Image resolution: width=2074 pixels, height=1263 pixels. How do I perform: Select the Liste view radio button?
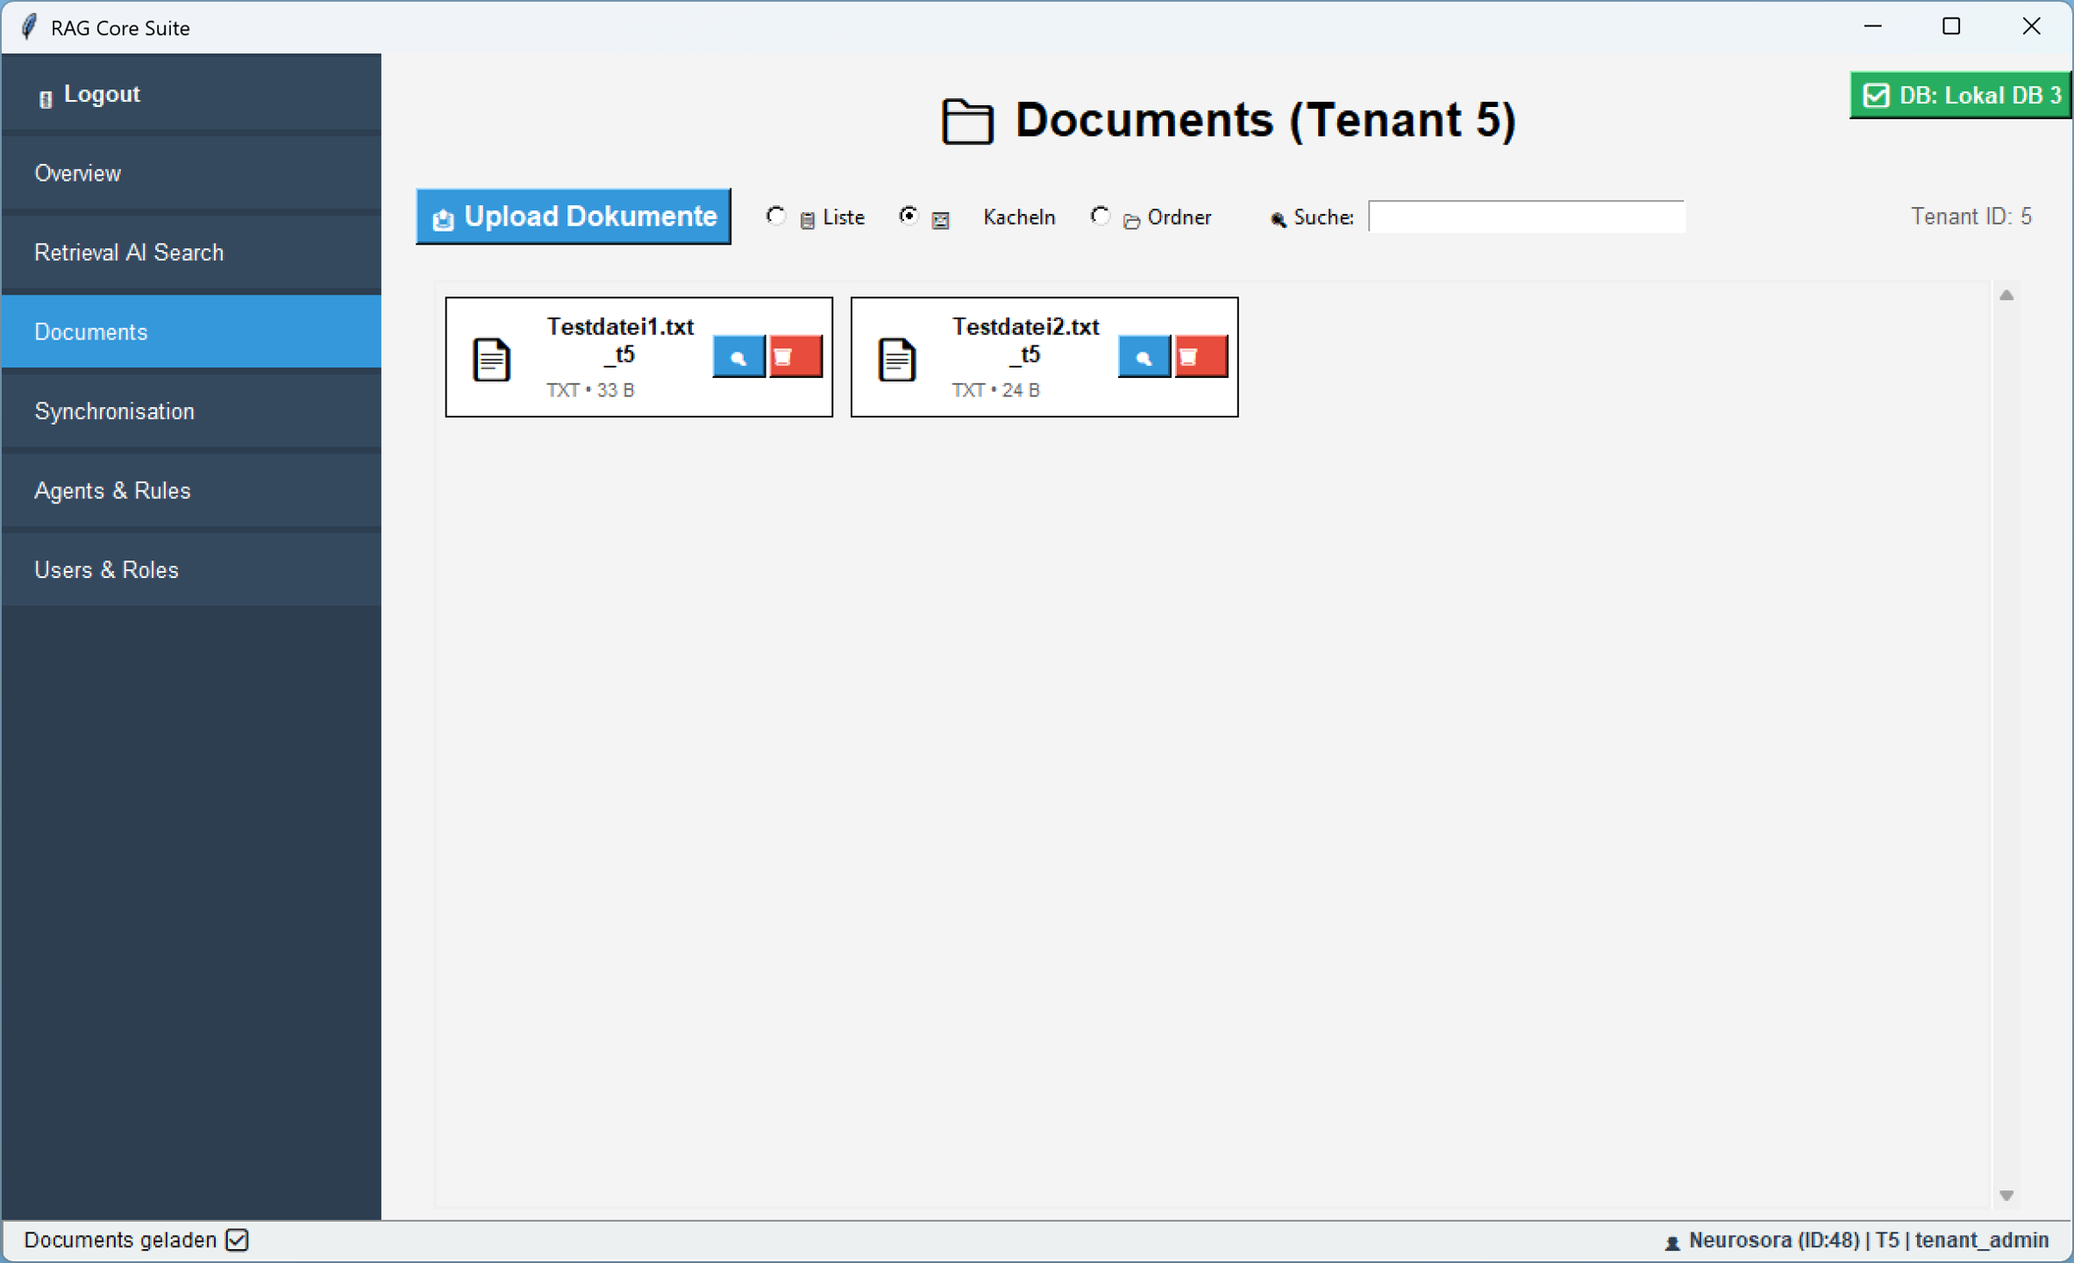point(775,216)
